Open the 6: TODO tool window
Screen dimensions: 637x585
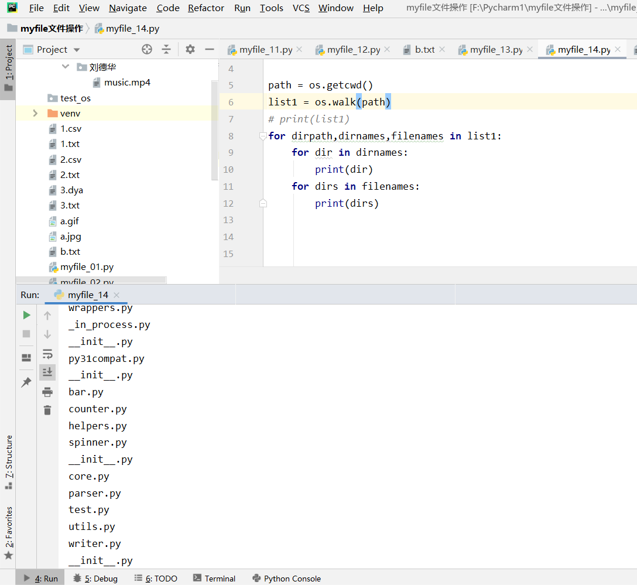[156, 579]
